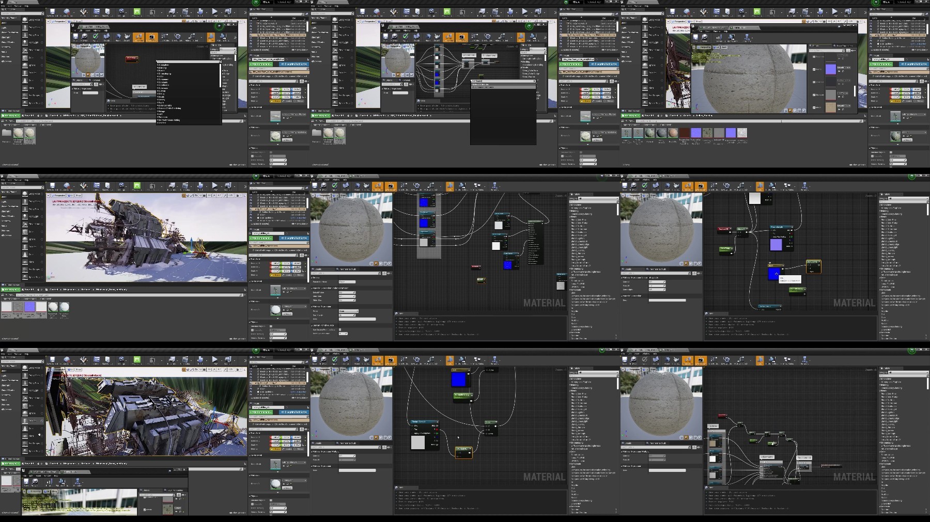
Task: Click Apply checkmark icon in center material editor toolbar
Action: point(335,185)
